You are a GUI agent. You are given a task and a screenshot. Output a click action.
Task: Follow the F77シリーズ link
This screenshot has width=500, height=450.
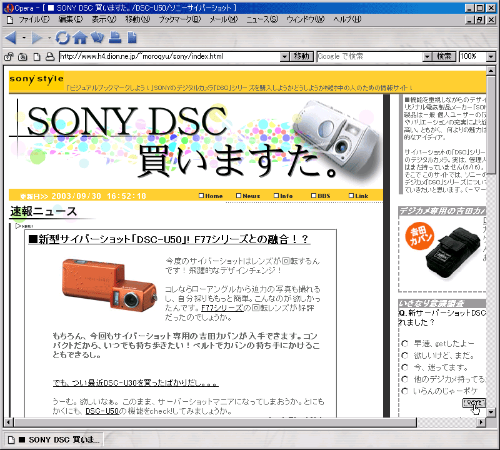222,308
